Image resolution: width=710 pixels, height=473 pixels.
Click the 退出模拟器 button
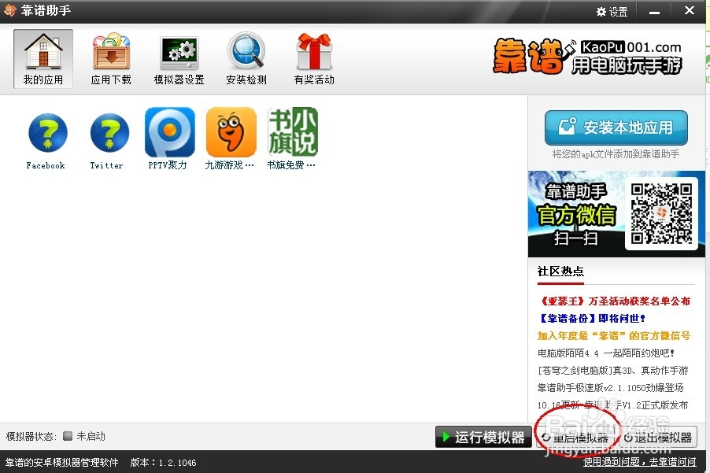(657, 438)
